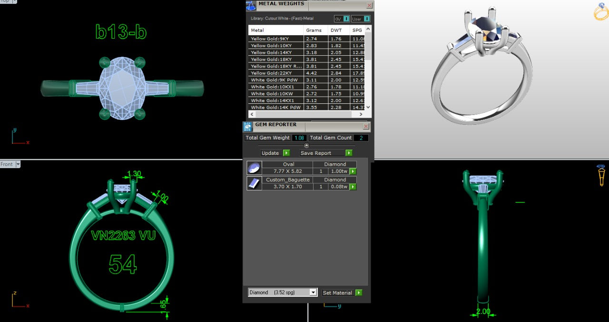609x322 pixels.
Task: Click the Total Gem Weight value 1.08
Action: [x=299, y=138]
